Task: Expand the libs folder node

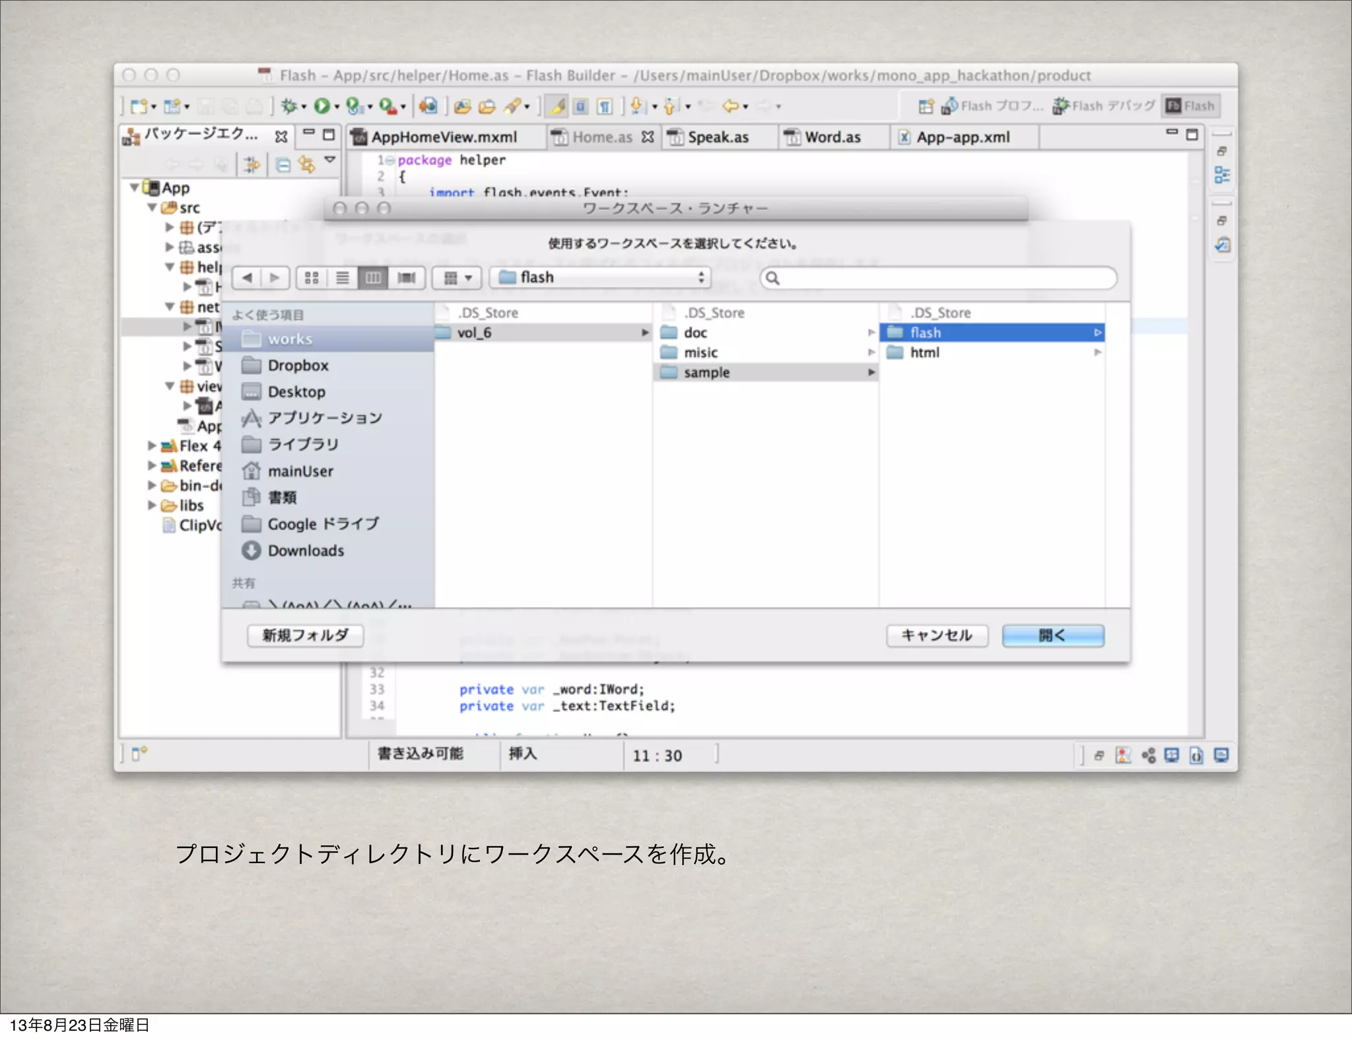Action: pyautogui.click(x=152, y=505)
